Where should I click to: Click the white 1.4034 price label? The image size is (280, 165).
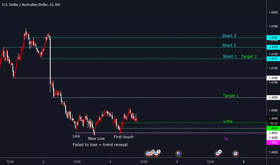pyautogui.click(x=273, y=133)
